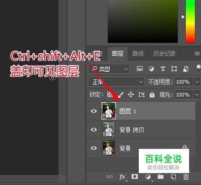Click the hue slider bar
This screenshot has width=201, height=185.
[190, 21]
